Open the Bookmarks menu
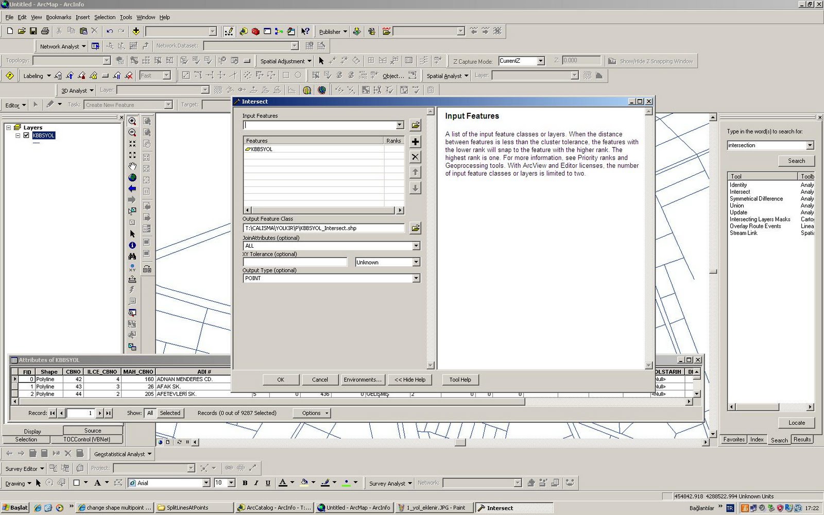Image resolution: width=824 pixels, height=515 pixels. (x=59, y=17)
